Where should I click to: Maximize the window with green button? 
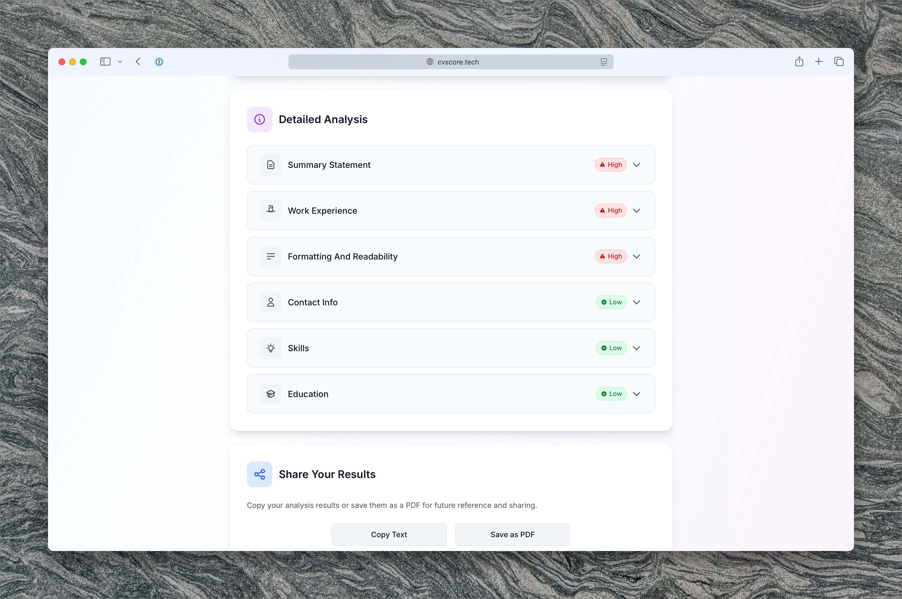pos(83,62)
